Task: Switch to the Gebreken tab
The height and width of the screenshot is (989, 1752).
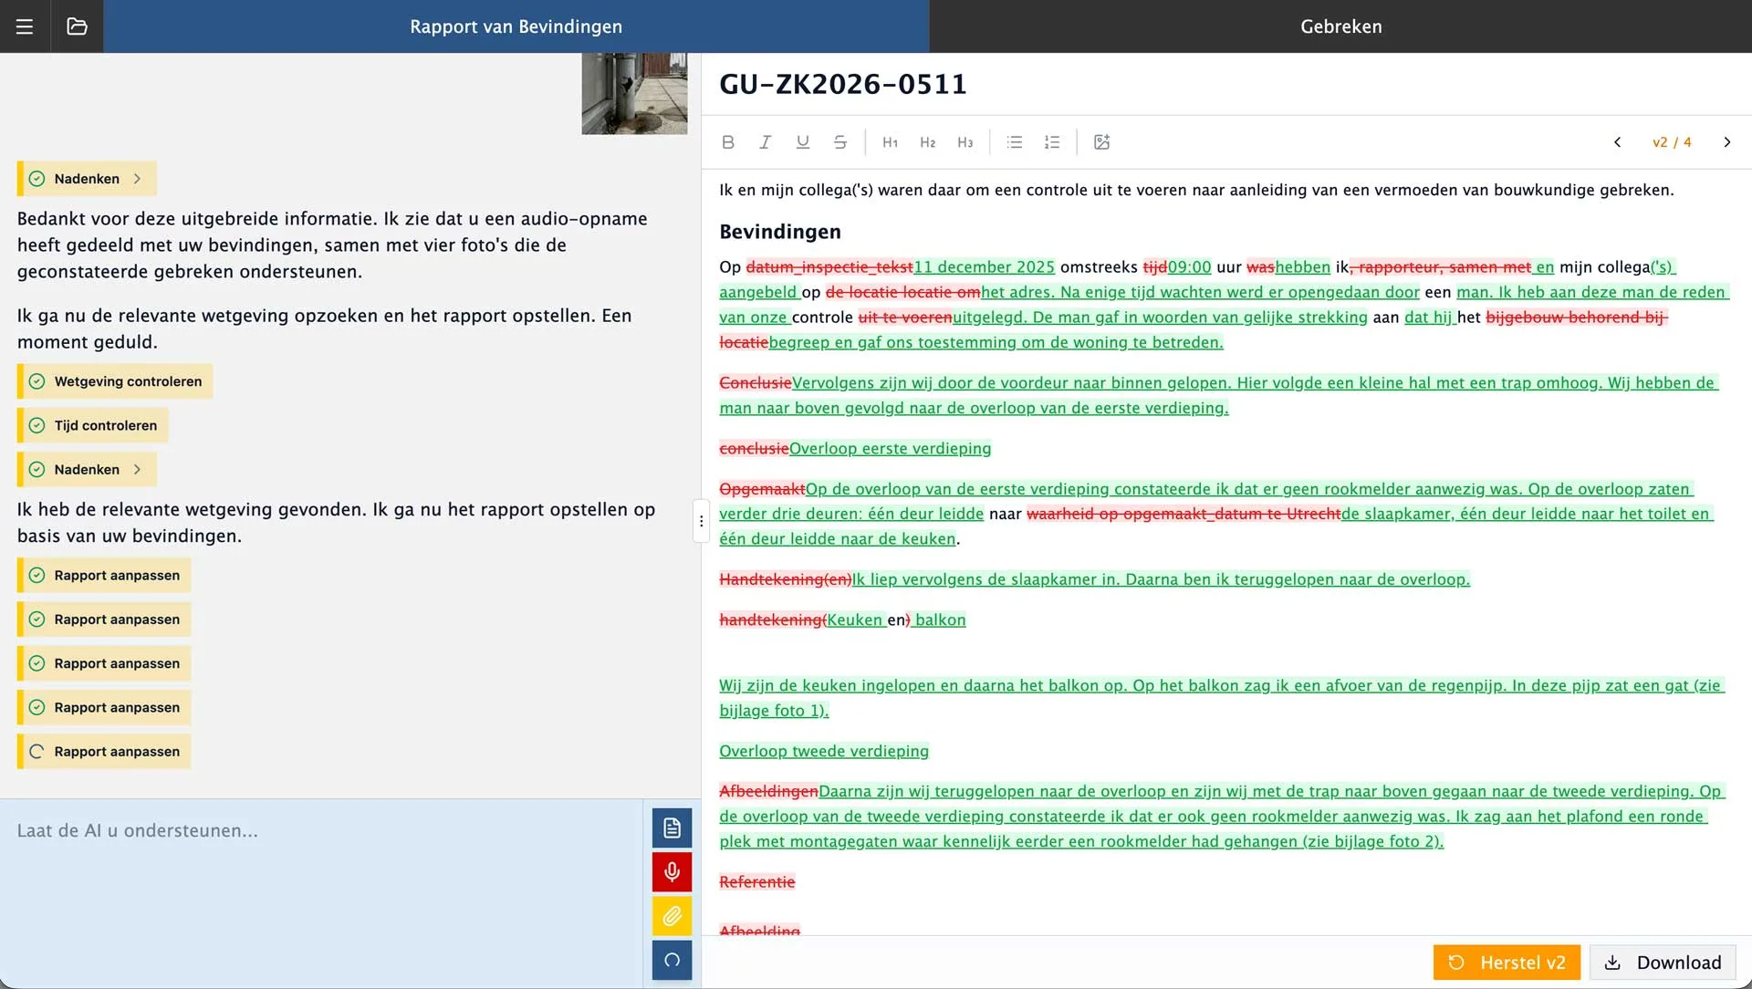Action: point(1340,26)
